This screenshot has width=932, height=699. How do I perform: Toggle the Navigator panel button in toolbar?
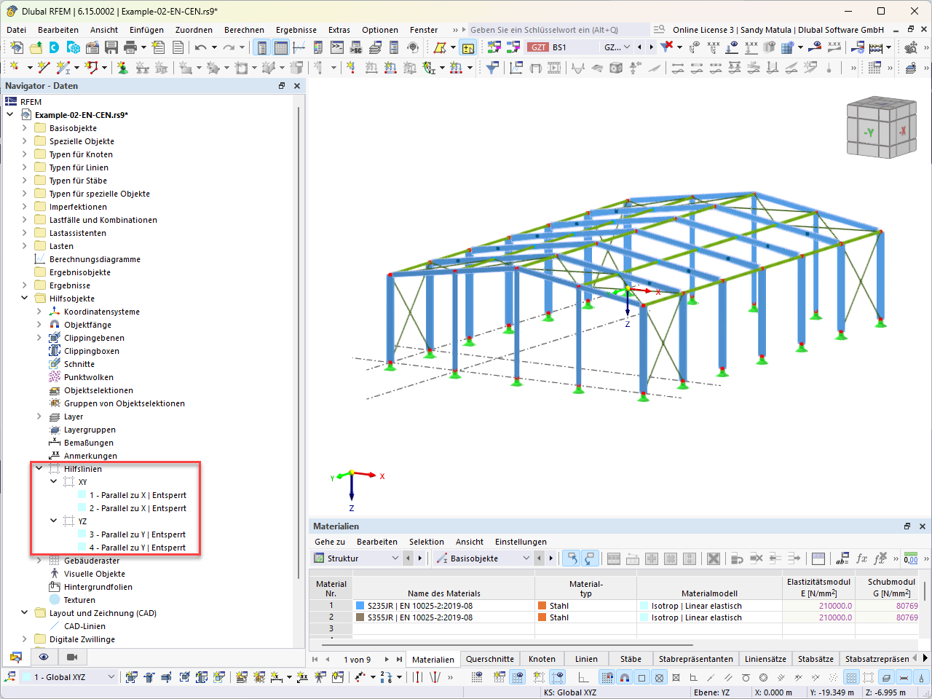[261, 47]
